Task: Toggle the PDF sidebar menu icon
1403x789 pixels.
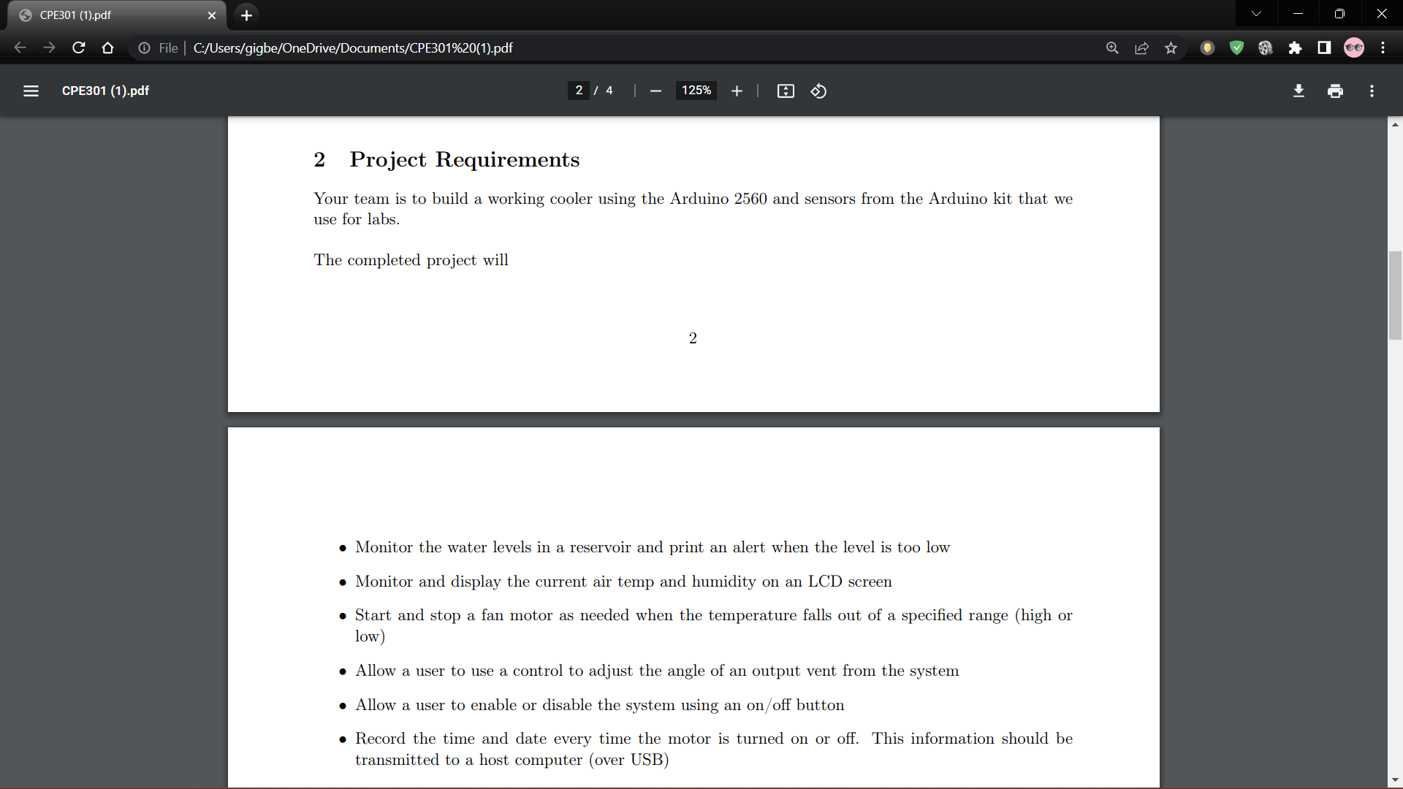Action: click(x=31, y=91)
